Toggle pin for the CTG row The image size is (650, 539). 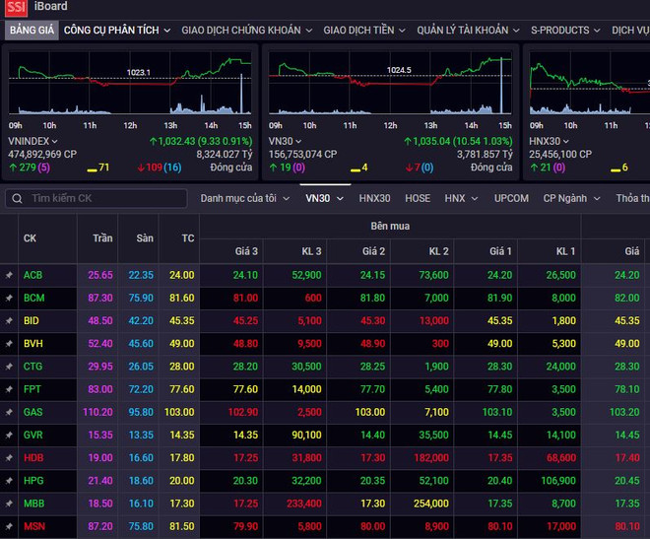(x=9, y=367)
